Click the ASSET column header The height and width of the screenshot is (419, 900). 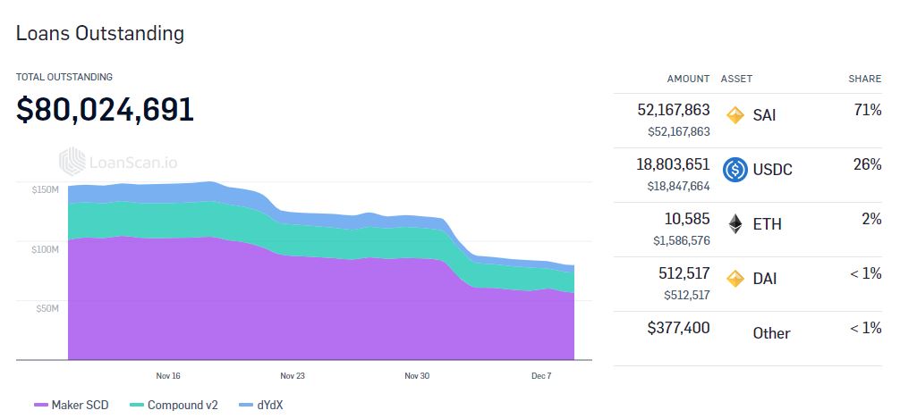[736, 79]
